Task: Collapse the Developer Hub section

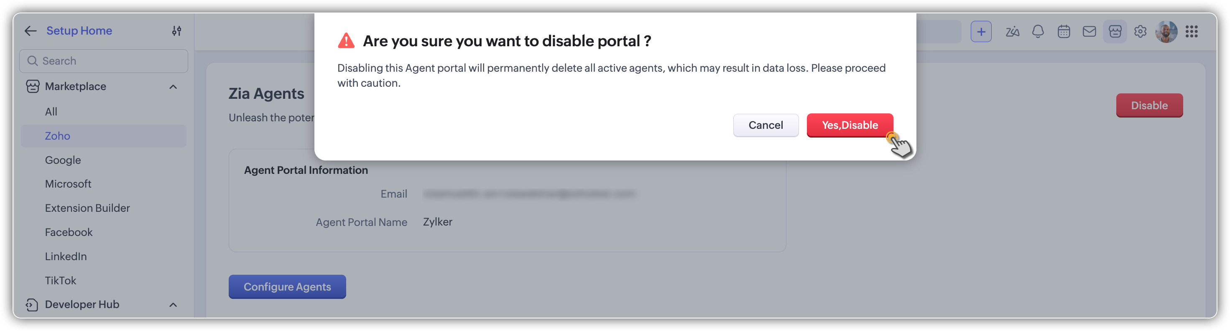Action: coord(174,305)
